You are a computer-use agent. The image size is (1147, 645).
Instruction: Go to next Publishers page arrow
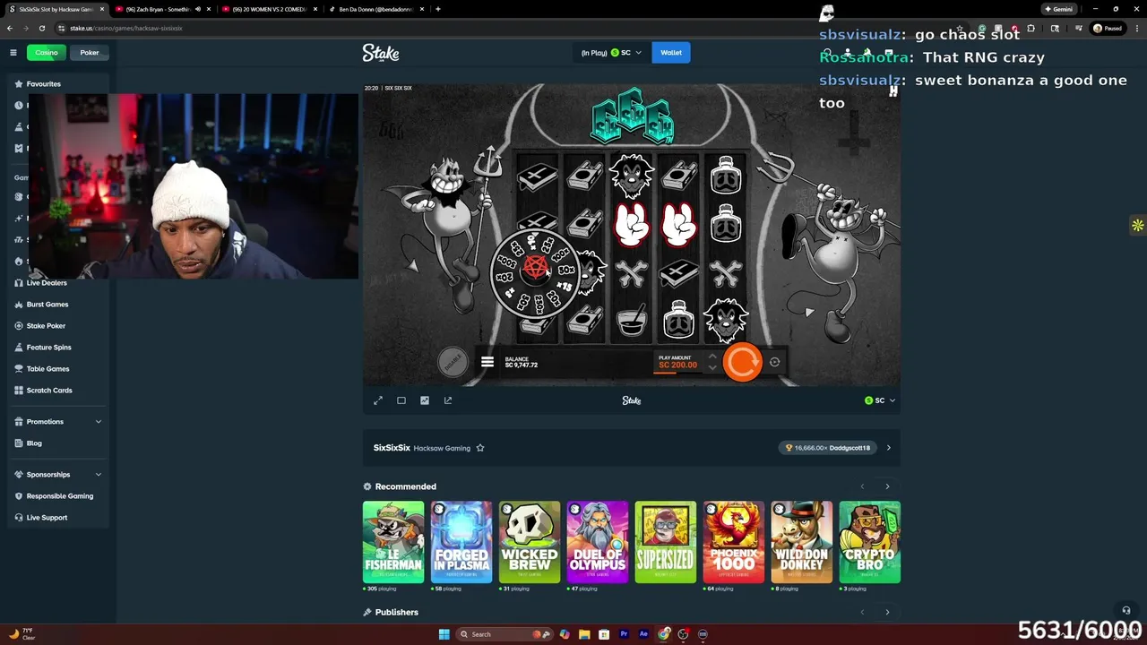(887, 612)
